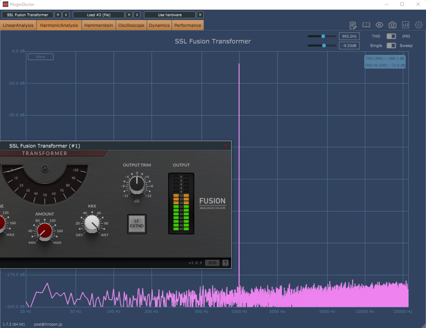Screen dimensions: 426x328
Task: Click the TRANSFORMER header label in plugin
Action: [45, 153]
